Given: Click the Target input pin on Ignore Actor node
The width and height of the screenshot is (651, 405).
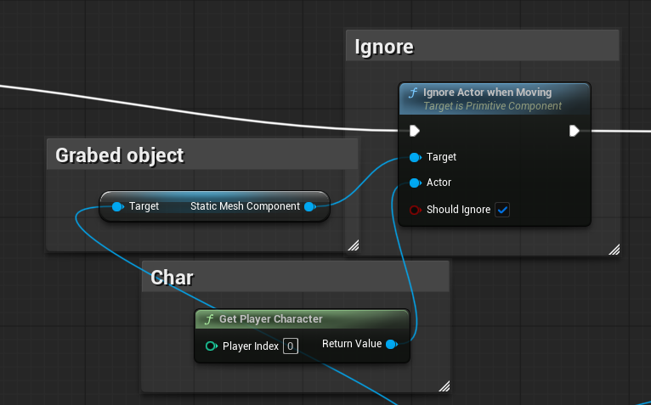Looking at the screenshot, I should tap(415, 157).
